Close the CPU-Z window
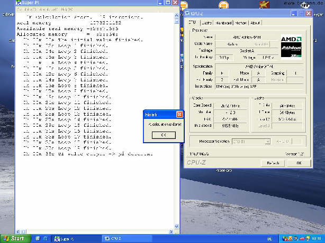The image size is (325, 243). [309, 14]
